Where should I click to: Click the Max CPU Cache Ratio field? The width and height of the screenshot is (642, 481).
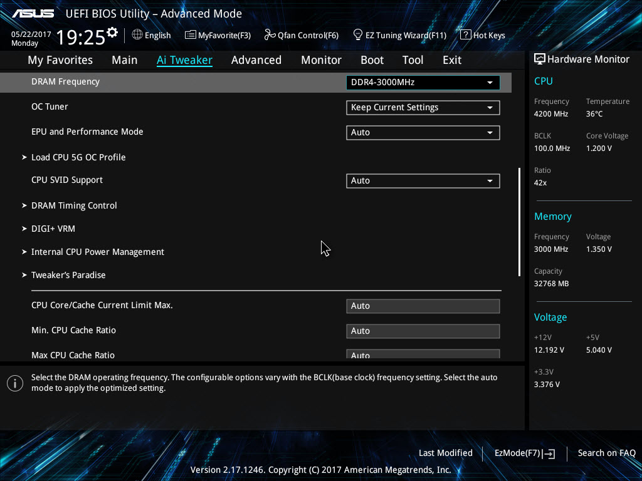coord(423,354)
